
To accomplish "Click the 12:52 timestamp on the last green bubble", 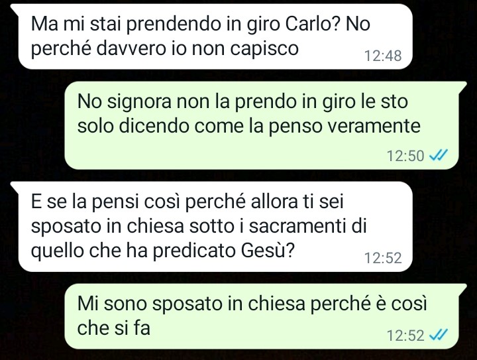I will click(x=405, y=335).
